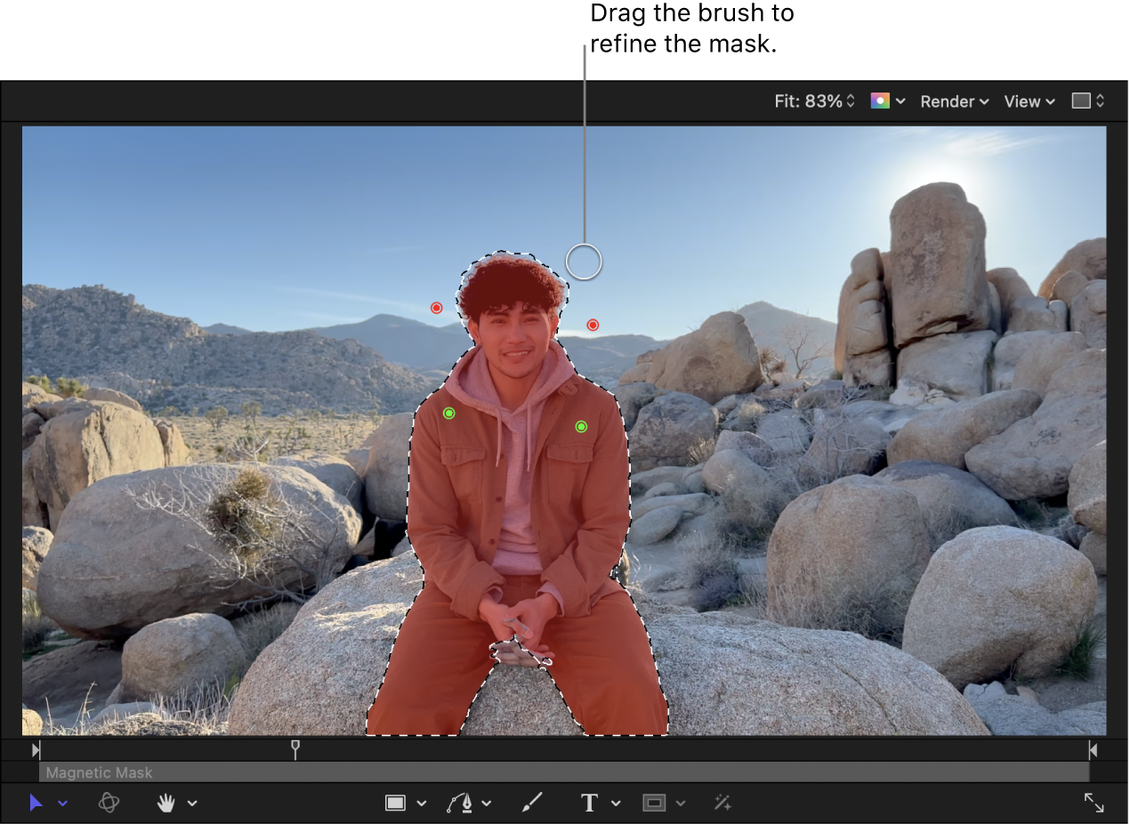Select the Arrow selection tool
Screen dimensions: 1130x824
[36, 803]
